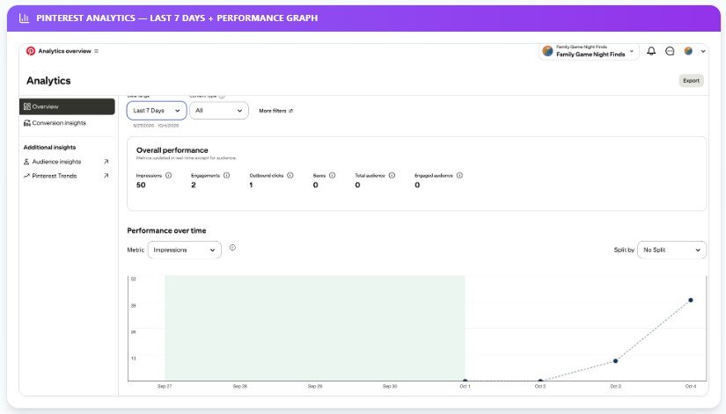Click the Oct 2 data point on the graph
This screenshot has width=726, height=414.
(x=540, y=381)
